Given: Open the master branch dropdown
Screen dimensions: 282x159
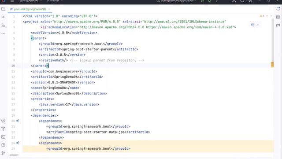Looking at the screenshot, I should pyautogui.click(x=55, y=1).
